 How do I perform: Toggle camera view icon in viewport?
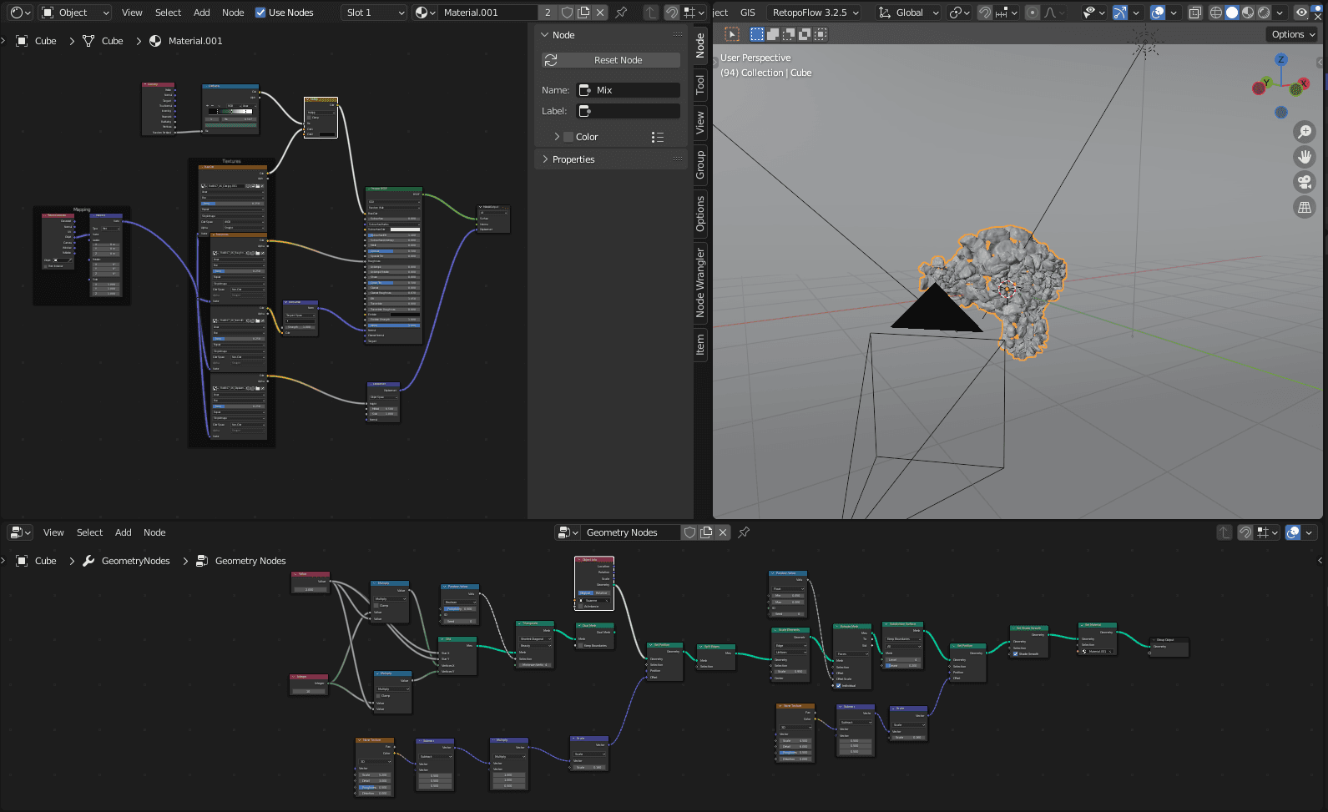point(1305,182)
